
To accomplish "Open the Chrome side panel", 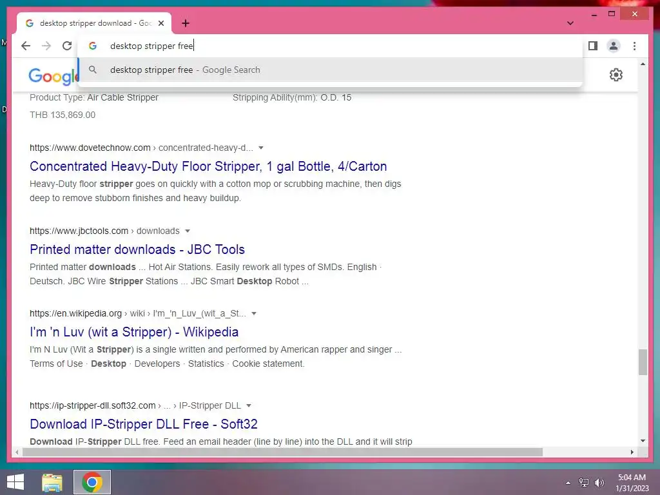I will (x=593, y=46).
